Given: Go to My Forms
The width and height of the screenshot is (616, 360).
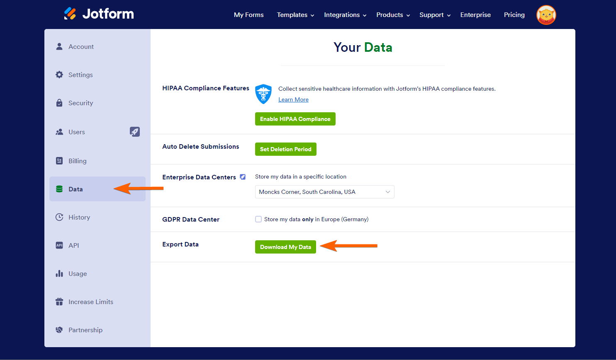Looking at the screenshot, I should pos(249,15).
